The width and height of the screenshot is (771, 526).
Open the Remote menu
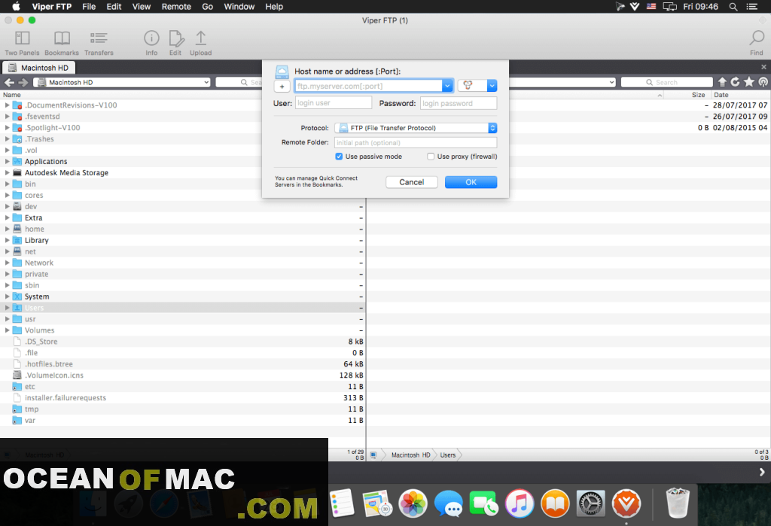point(176,7)
